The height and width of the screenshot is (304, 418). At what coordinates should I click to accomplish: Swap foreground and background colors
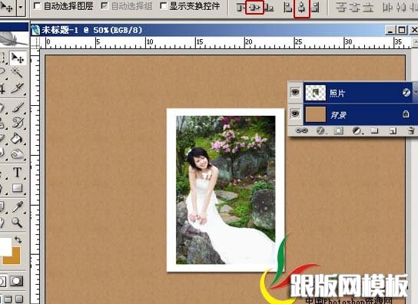[x=18, y=240]
